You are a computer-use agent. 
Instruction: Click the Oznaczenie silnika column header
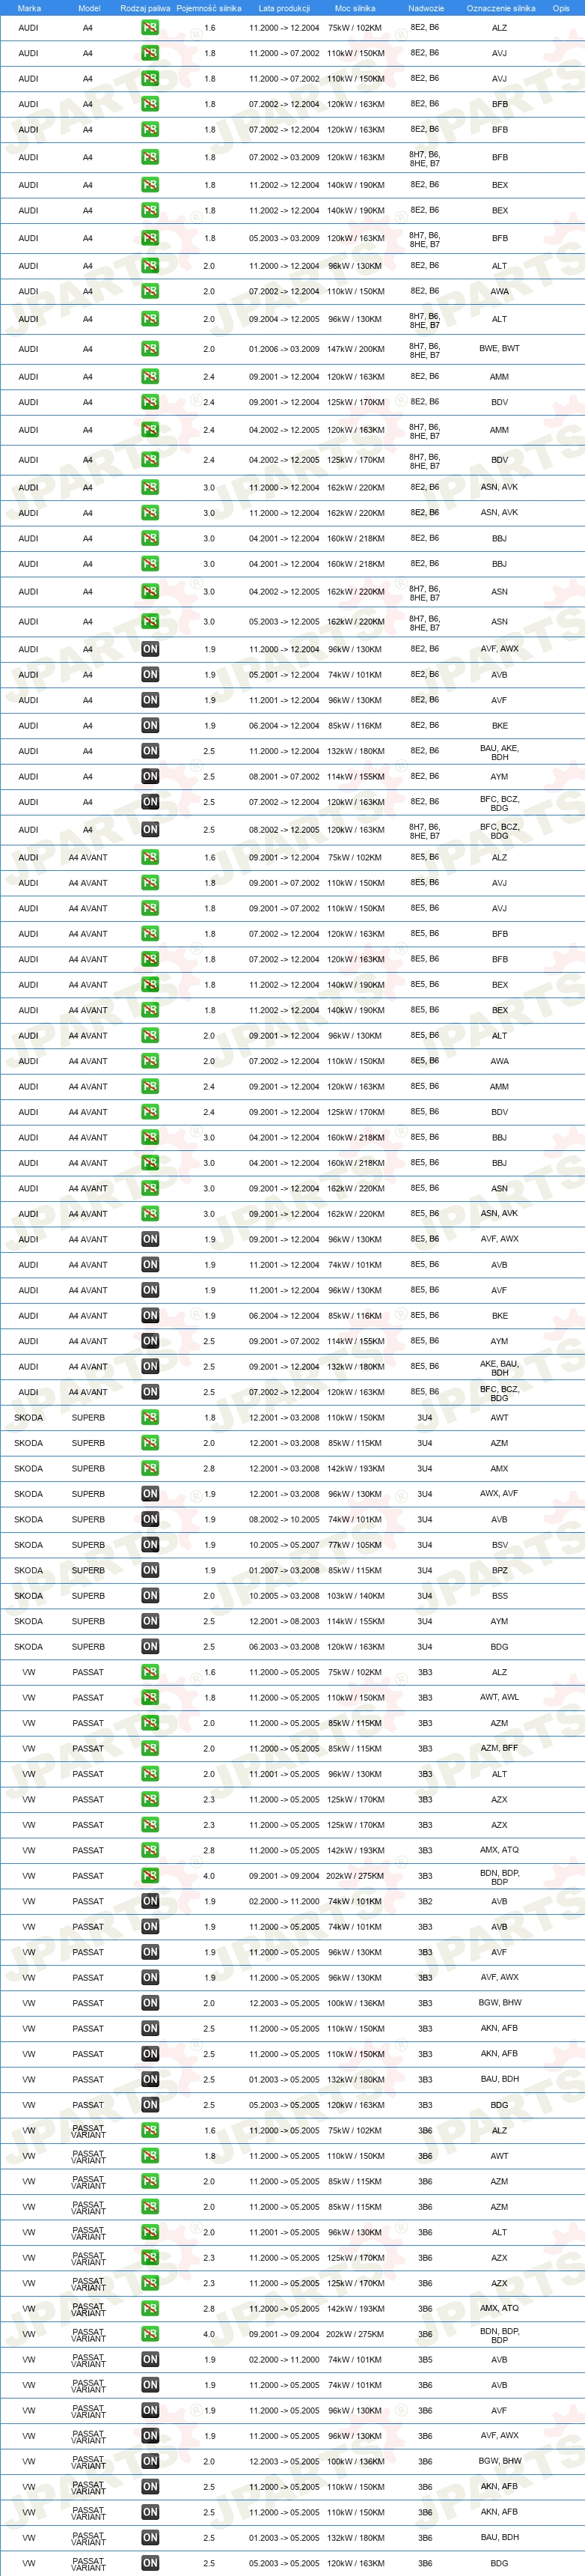501,8
